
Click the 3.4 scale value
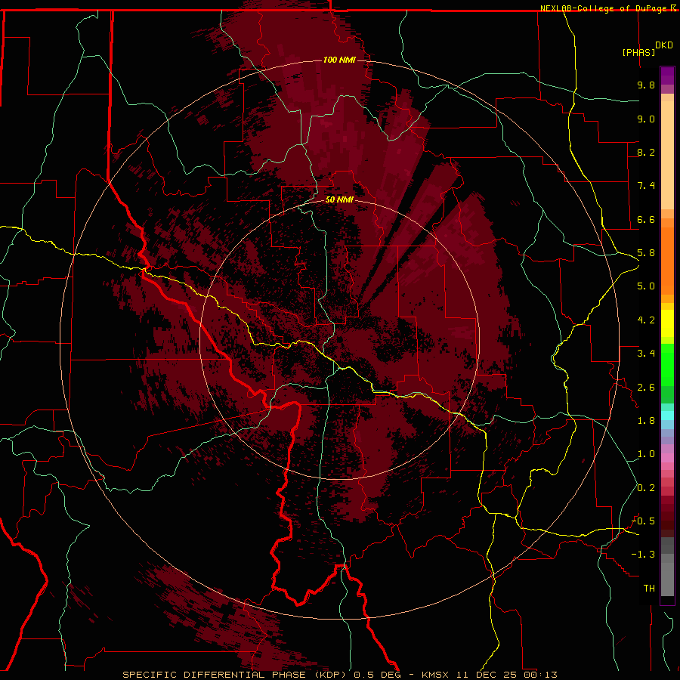point(646,354)
